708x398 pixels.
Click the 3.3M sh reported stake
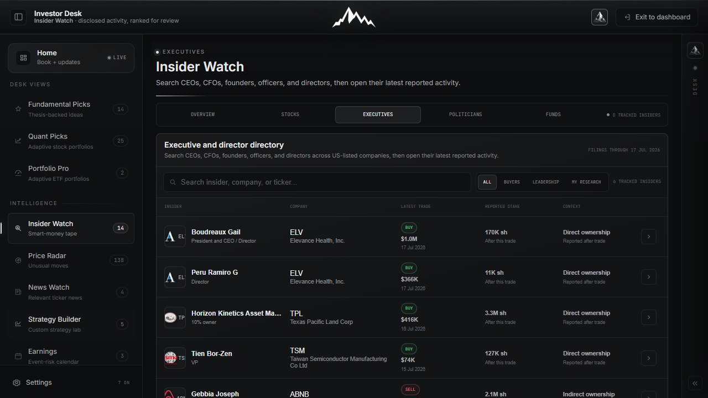[496, 313]
